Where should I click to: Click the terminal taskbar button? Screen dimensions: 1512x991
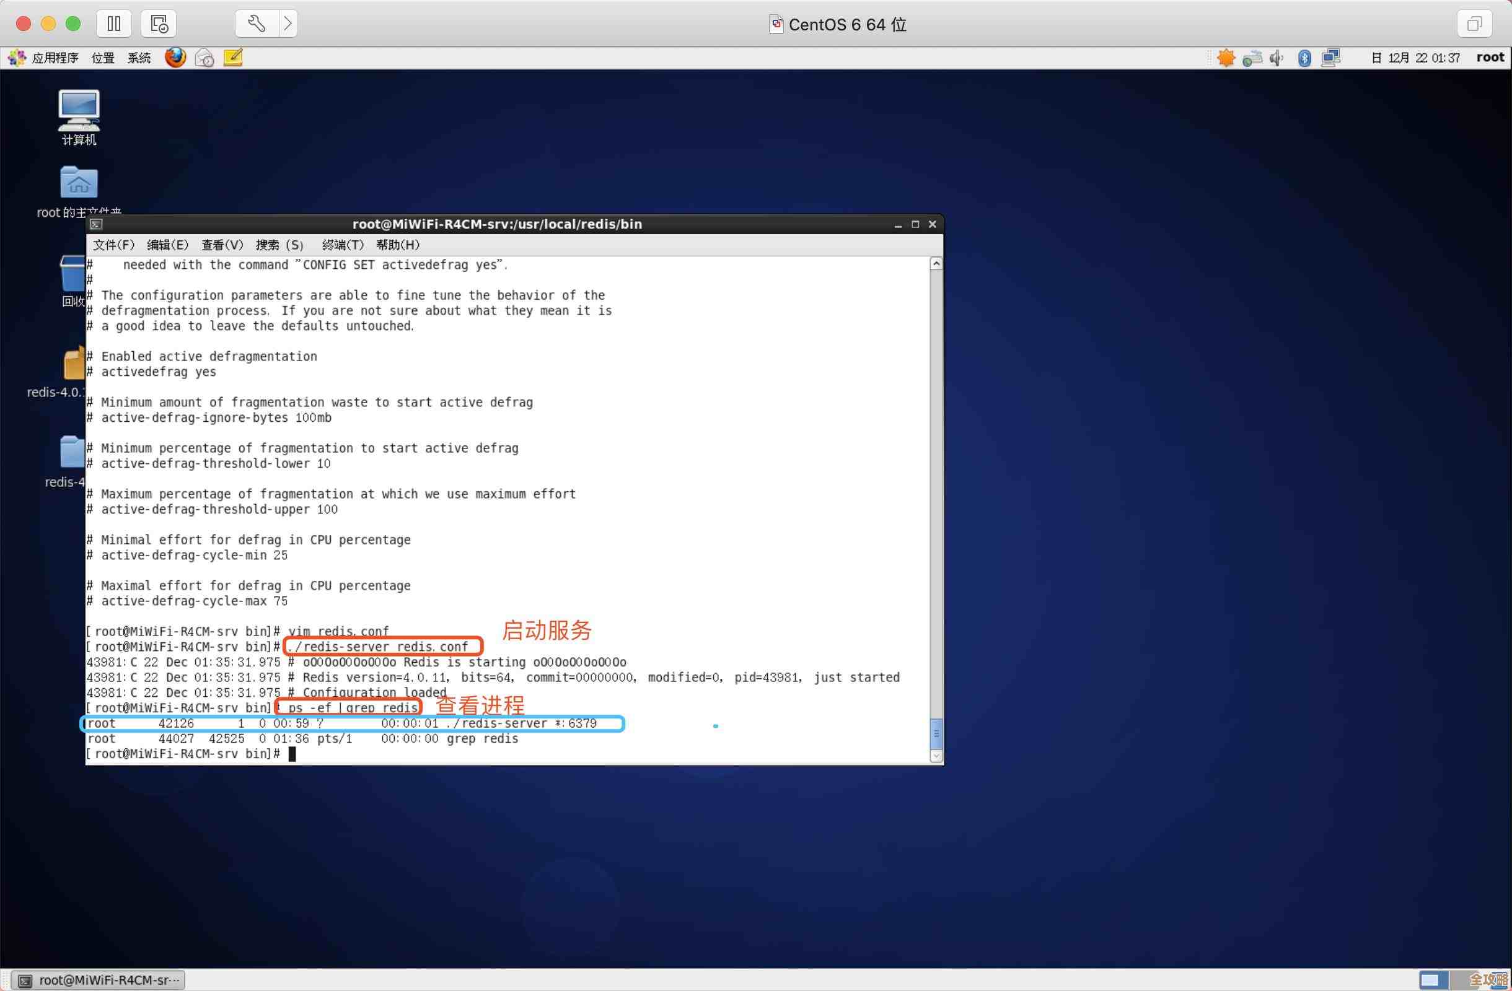(x=99, y=980)
